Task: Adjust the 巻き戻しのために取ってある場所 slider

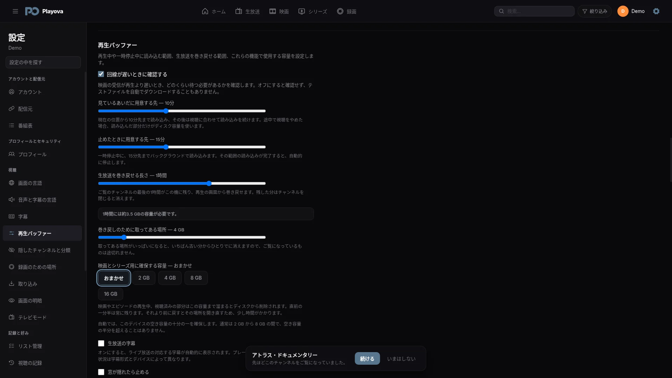Action: coord(182,237)
